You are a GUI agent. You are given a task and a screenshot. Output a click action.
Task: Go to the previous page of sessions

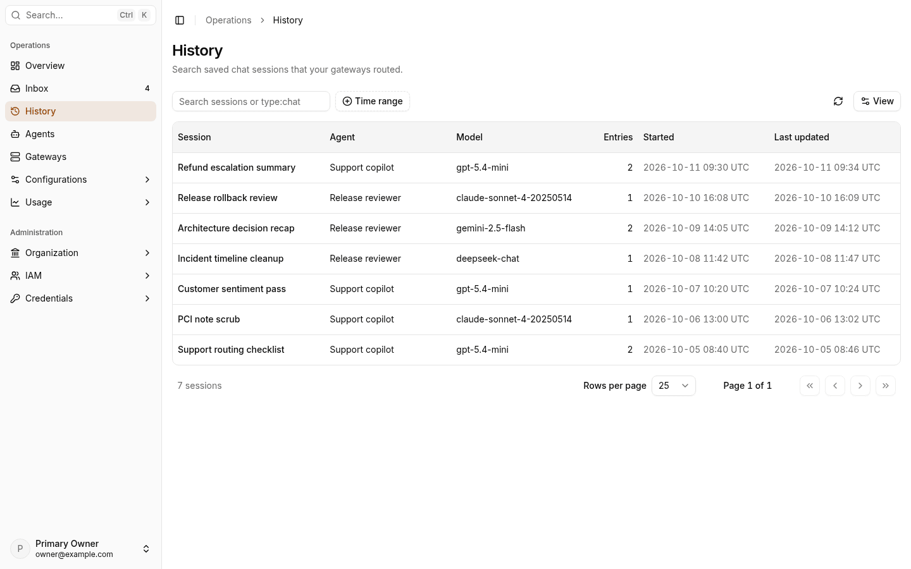835,386
